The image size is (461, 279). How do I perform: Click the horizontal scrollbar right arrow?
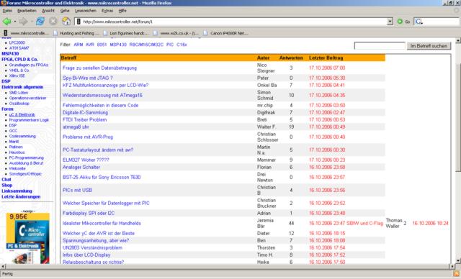coord(452,266)
